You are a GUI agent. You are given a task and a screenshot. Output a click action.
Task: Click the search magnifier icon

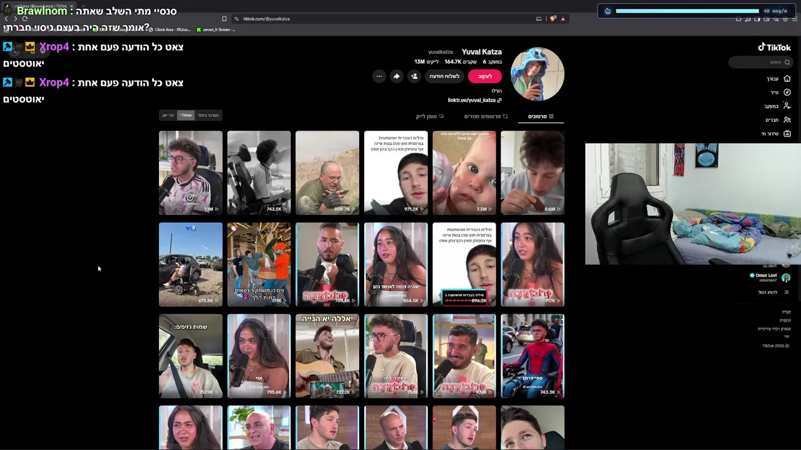(787, 62)
